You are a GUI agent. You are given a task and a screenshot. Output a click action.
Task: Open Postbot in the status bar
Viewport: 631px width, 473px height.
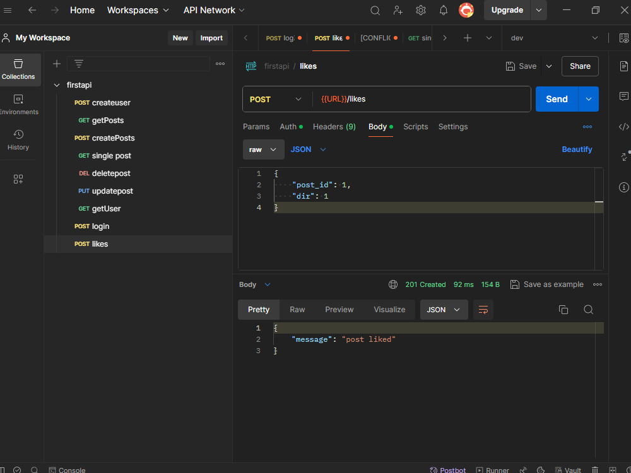tap(448, 470)
